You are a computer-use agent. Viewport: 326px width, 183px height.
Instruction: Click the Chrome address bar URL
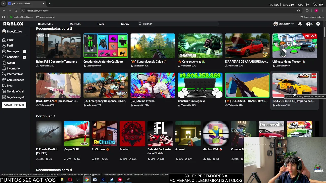click(x=37, y=11)
